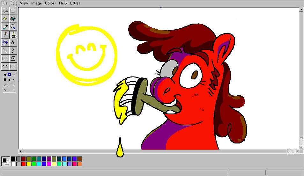Choose the large square brush shape
Screen dimensions: 304x176
point(5,80)
